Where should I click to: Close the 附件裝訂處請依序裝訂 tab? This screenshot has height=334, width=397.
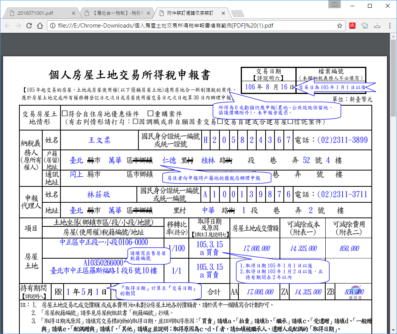[223, 13]
